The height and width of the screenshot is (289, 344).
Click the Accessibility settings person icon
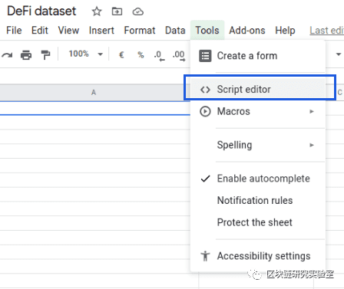coord(205,256)
